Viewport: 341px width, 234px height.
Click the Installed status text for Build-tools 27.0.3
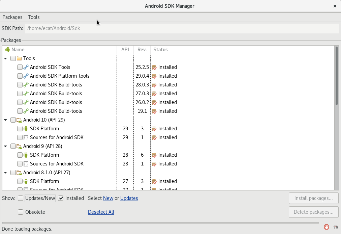tap(167, 94)
